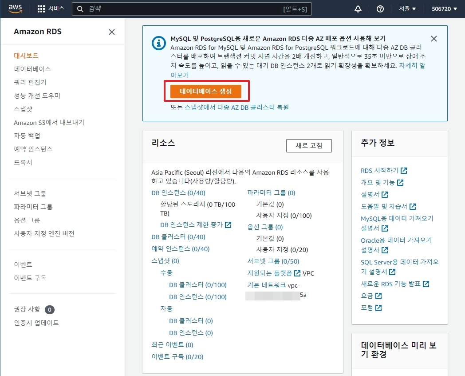This screenshot has width=465, height=376.
Task: Open 자동 백업 in the sidebar
Action: (27, 136)
